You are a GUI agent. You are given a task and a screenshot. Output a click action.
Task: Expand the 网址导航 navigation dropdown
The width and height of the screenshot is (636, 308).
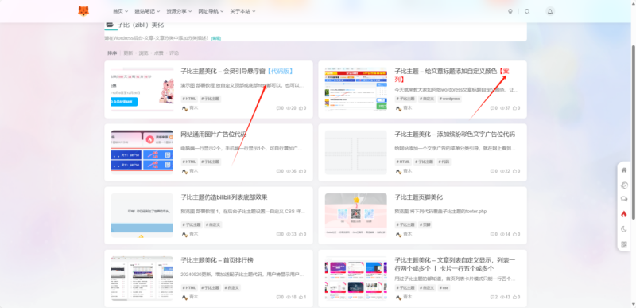211,11
